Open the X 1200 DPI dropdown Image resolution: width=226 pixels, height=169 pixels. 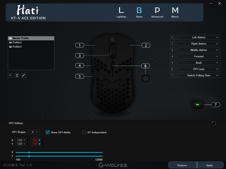pyautogui.click(x=21, y=140)
